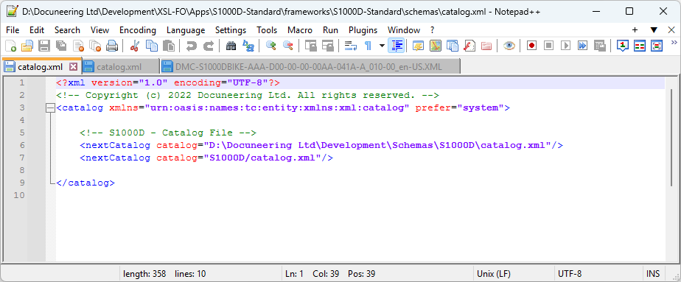The image size is (681, 282).
Task: Zoom in with the magnifier plus icon
Action: tap(271, 46)
